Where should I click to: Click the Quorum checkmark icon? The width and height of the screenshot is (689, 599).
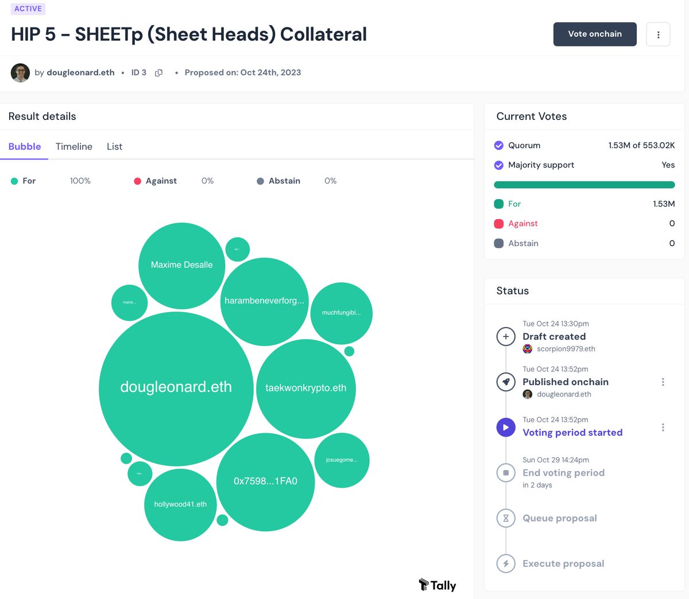499,145
